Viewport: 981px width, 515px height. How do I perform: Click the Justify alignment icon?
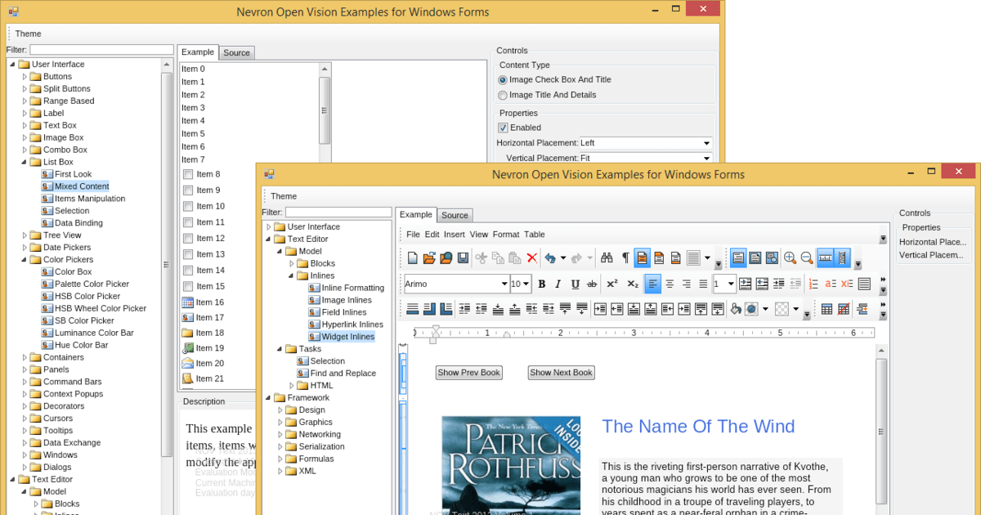(x=703, y=284)
